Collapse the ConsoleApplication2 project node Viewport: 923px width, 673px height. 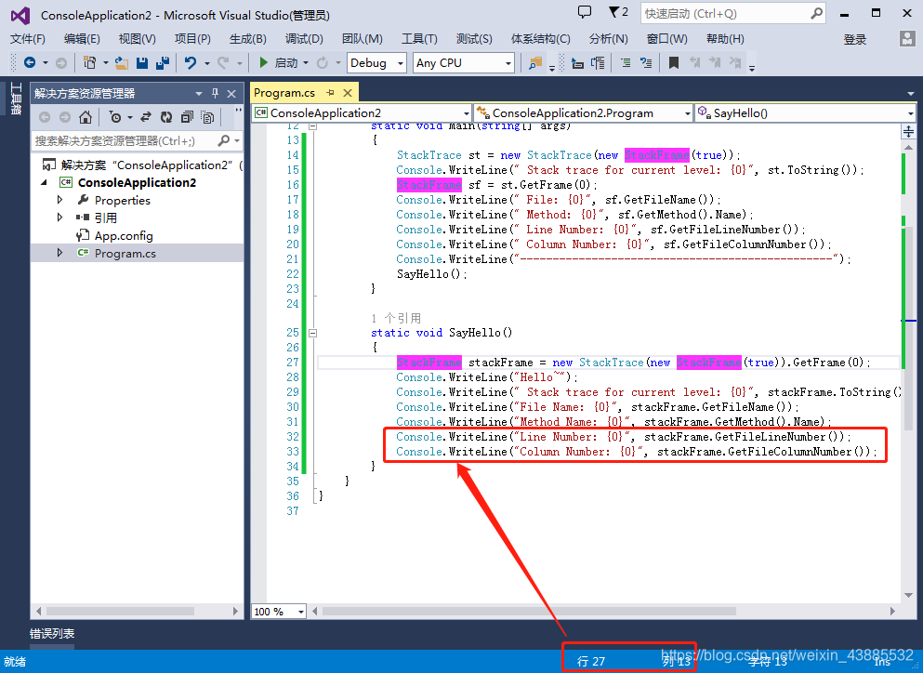click(45, 182)
